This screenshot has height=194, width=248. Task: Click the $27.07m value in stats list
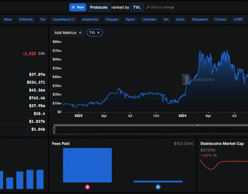37,74
